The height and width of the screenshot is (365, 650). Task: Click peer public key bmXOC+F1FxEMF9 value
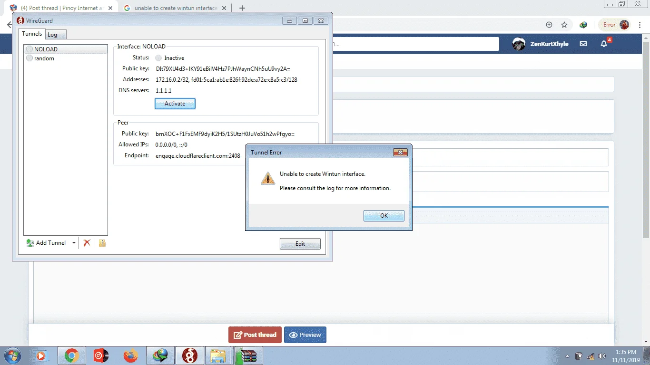pos(225,134)
